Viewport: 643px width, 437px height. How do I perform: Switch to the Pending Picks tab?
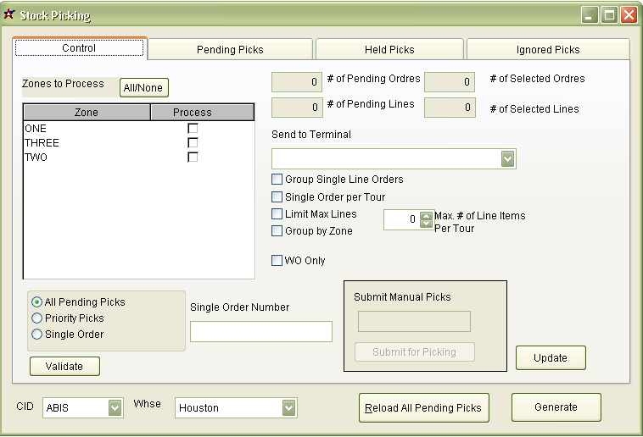coord(230,50)
